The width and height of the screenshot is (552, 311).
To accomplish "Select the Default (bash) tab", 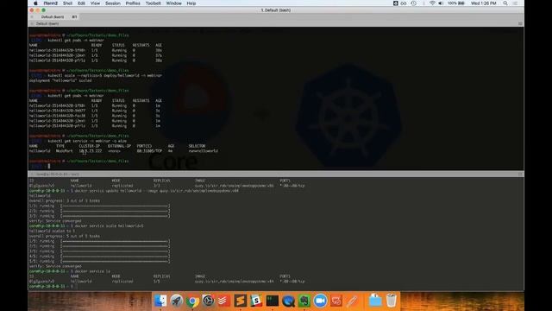I will pyautogui.click(x=54, y=17).
